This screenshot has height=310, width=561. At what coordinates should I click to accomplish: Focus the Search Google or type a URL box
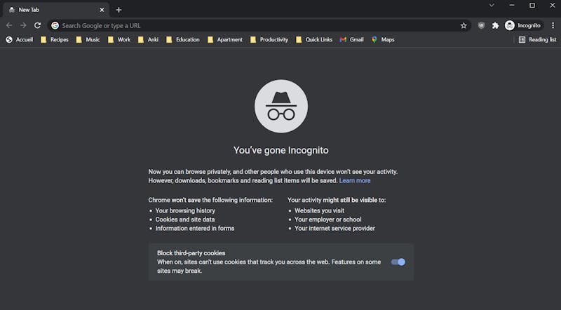tap(259, 25)
